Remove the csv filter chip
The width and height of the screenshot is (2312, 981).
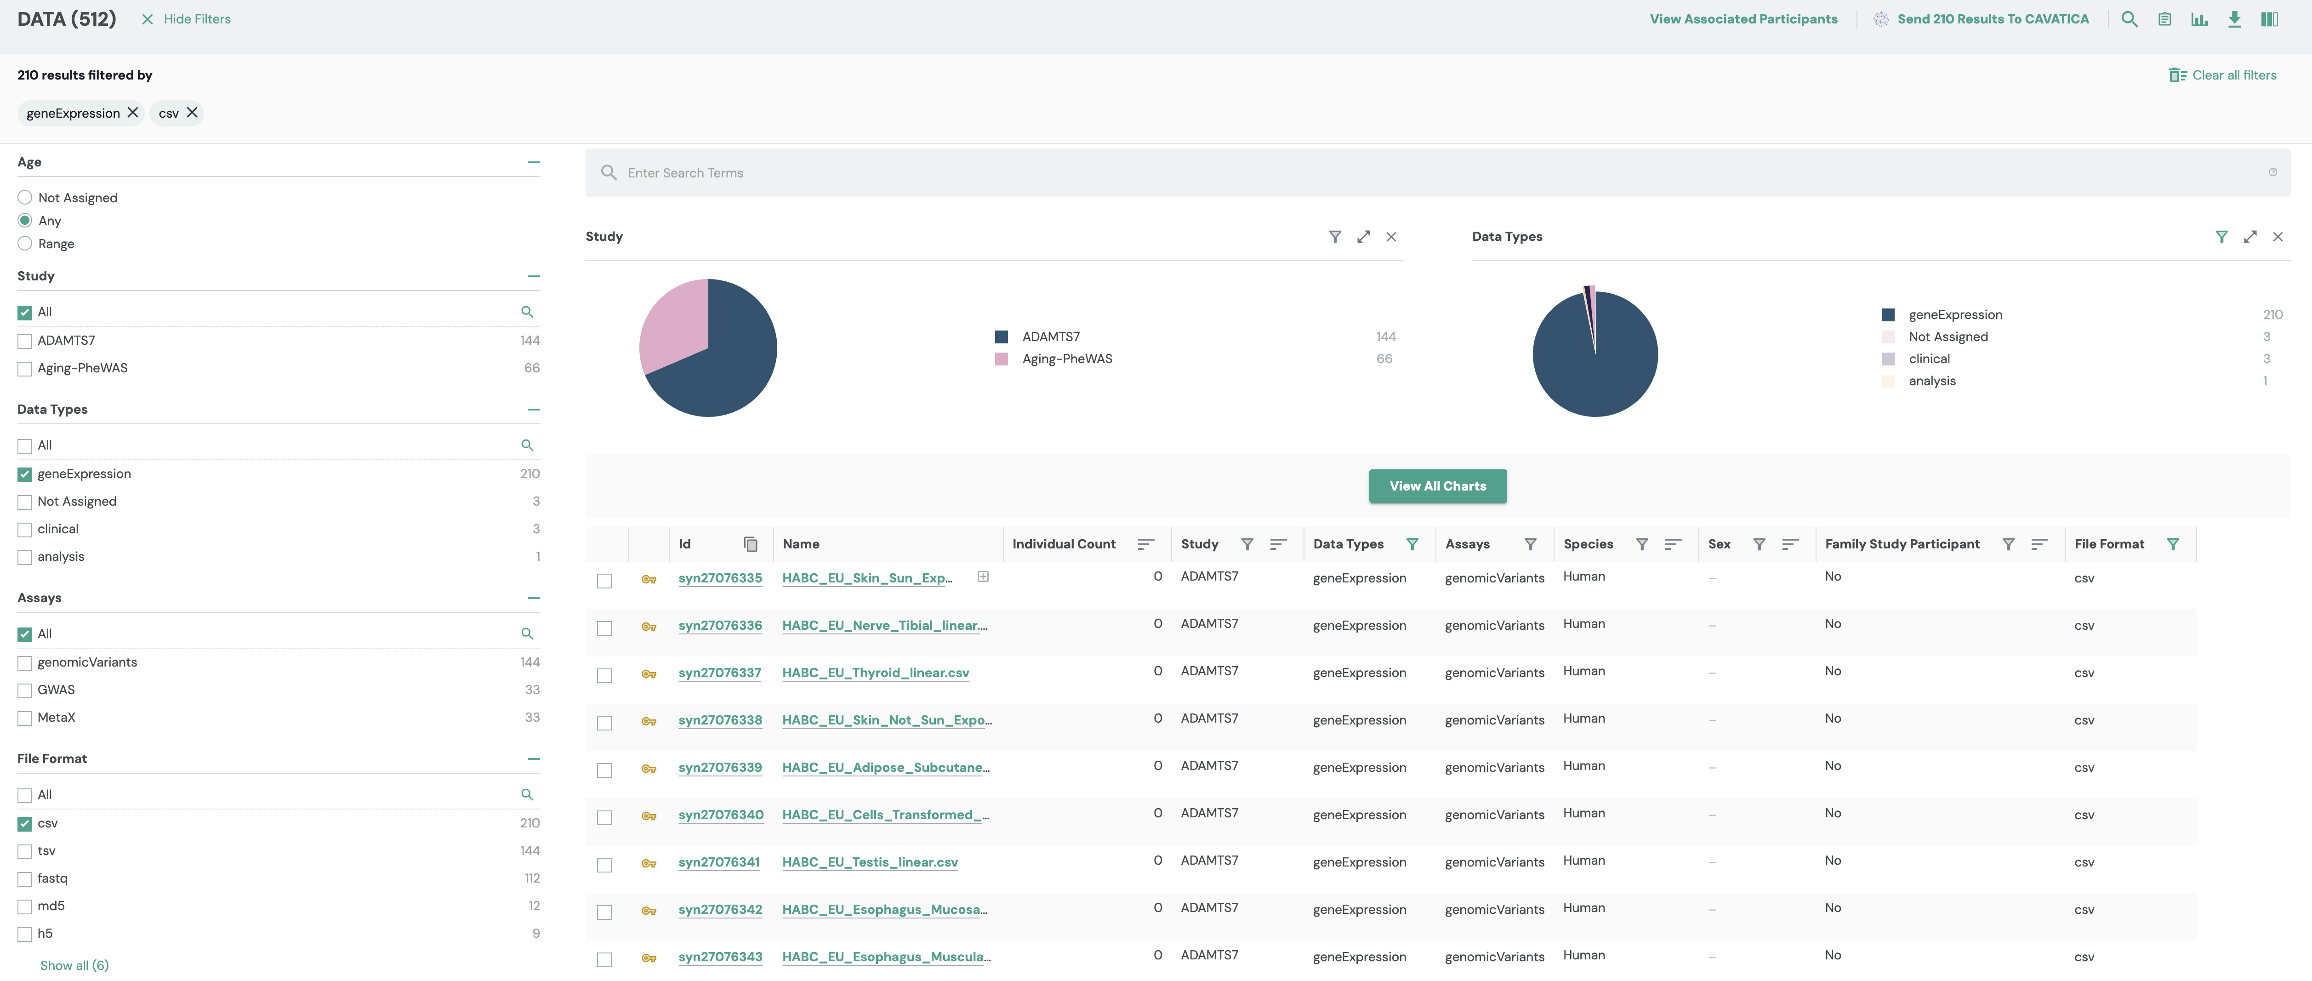coord(192,112)
